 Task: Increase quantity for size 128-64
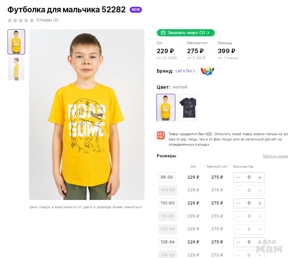(260, 242)
